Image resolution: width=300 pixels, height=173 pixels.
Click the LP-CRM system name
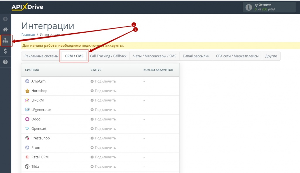tap(37, 100)
